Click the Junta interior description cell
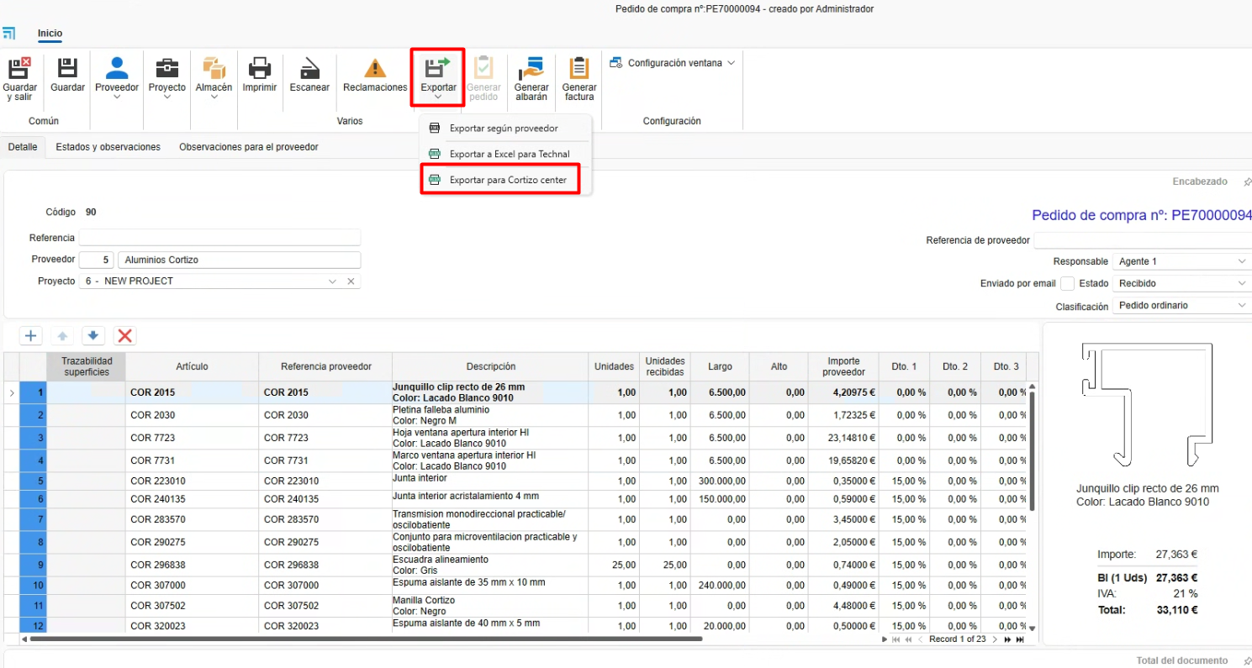Viewport: 1252px width, 668px height. point(490,481)
